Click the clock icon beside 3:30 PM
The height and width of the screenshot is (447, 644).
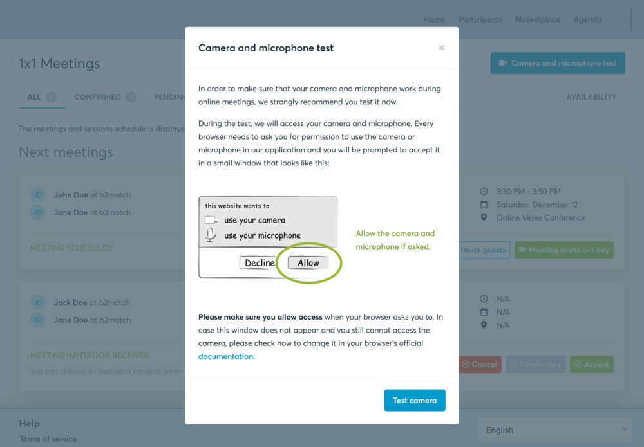pyautogui.click(x=484, y=192)
